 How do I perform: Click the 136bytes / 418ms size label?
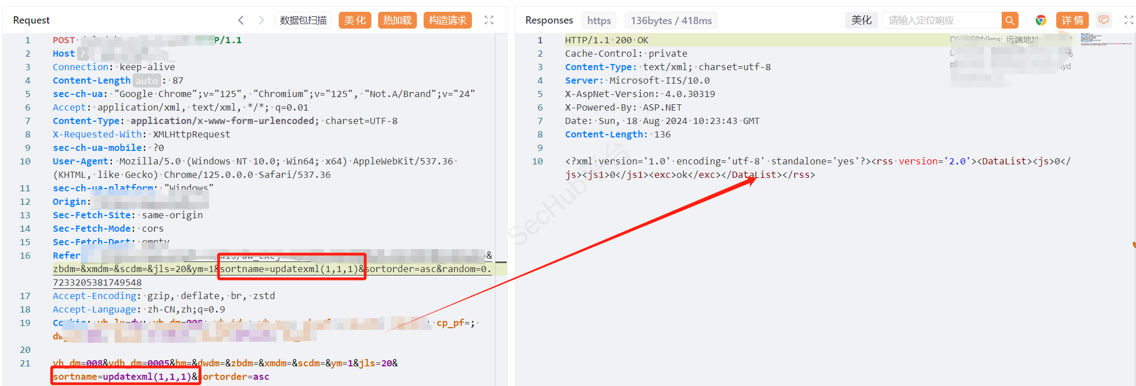(x=671, y=20)
